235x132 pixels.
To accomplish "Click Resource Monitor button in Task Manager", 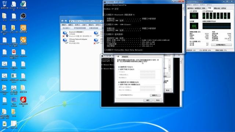I will [221, 45].
